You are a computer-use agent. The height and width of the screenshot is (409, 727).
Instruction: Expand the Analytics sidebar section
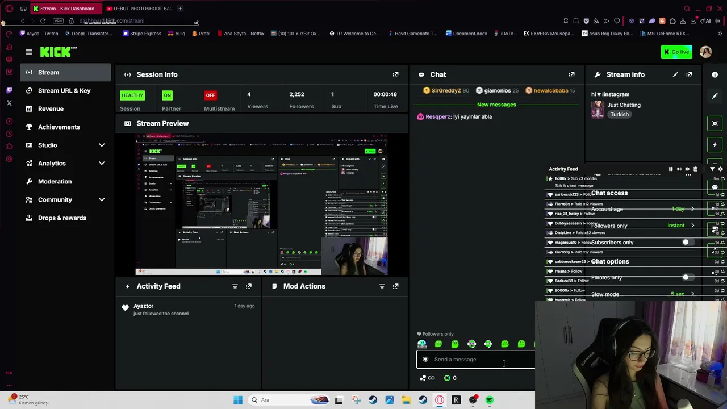pos(102,164)
